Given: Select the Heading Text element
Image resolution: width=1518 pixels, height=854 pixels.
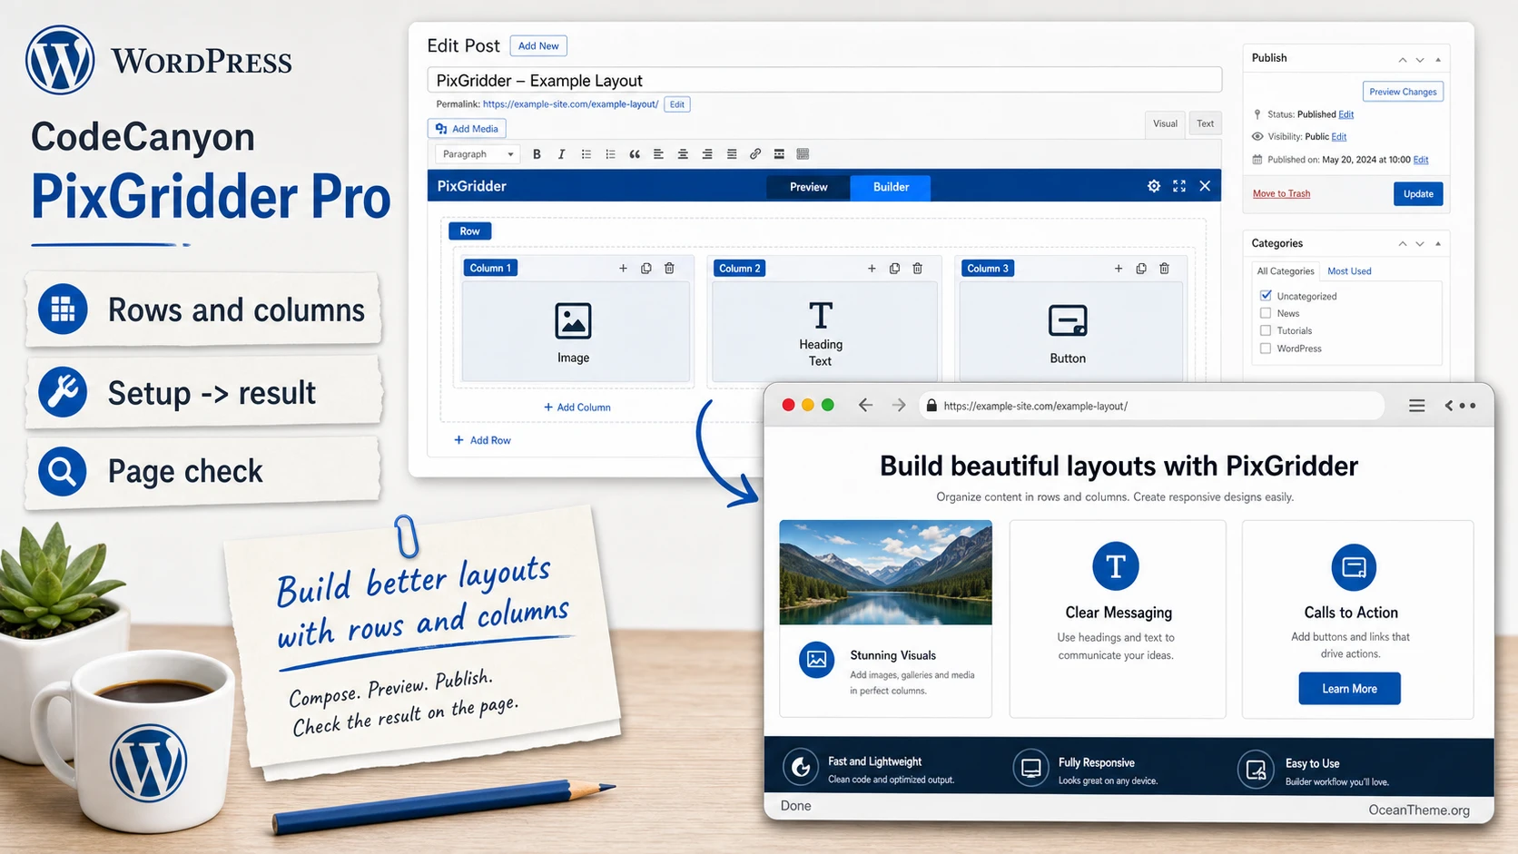Looking at the screenshot, I should (824, 331).
